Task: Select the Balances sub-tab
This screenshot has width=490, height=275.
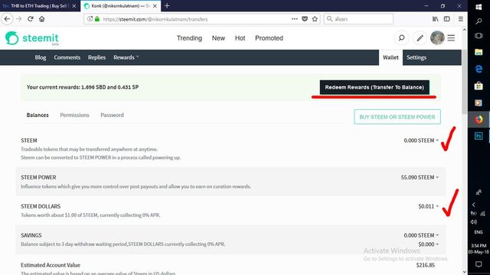Action: point(38,115)
